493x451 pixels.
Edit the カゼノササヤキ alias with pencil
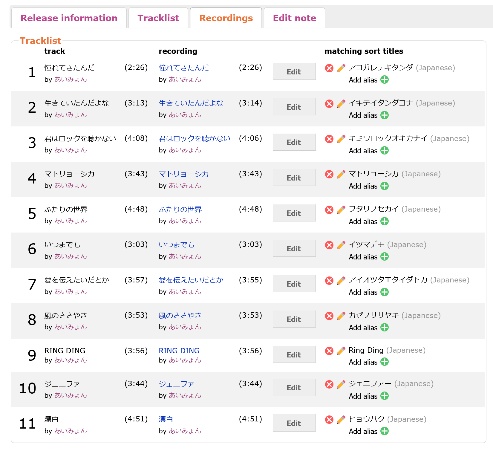(341, 316)
